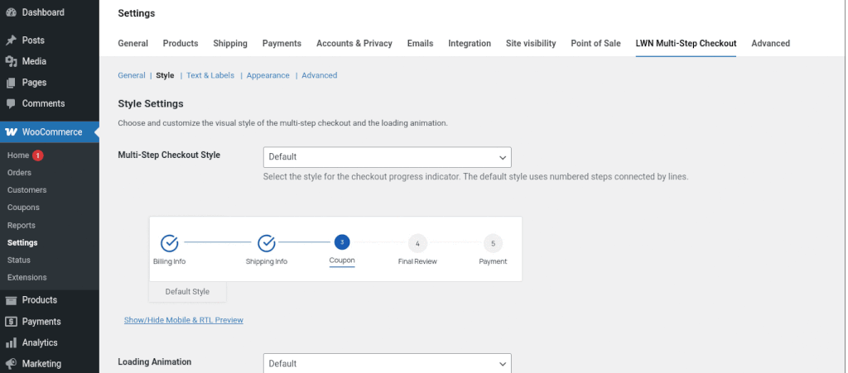848x373 pixels.
Task: Click the Comments speech bubble icon
Action: click(x=11, y=103)
